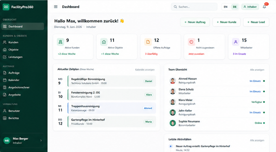
Task: Click John Keller's Im Einsatz status
Action: pyautogui.click(x=255, y=113)
